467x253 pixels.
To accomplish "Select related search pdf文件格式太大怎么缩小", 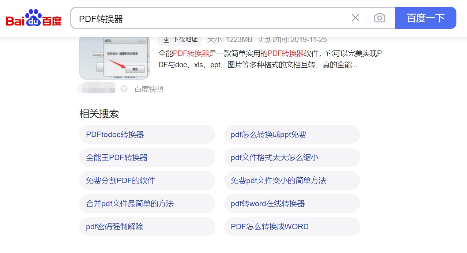I will click(x=292, y=158).
